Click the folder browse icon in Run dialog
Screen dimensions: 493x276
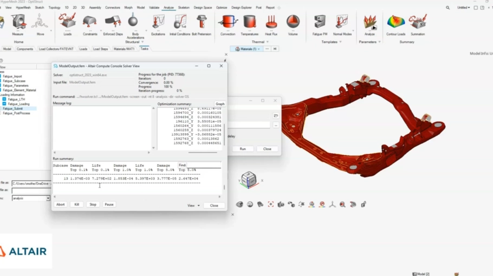tap(276, 116)
